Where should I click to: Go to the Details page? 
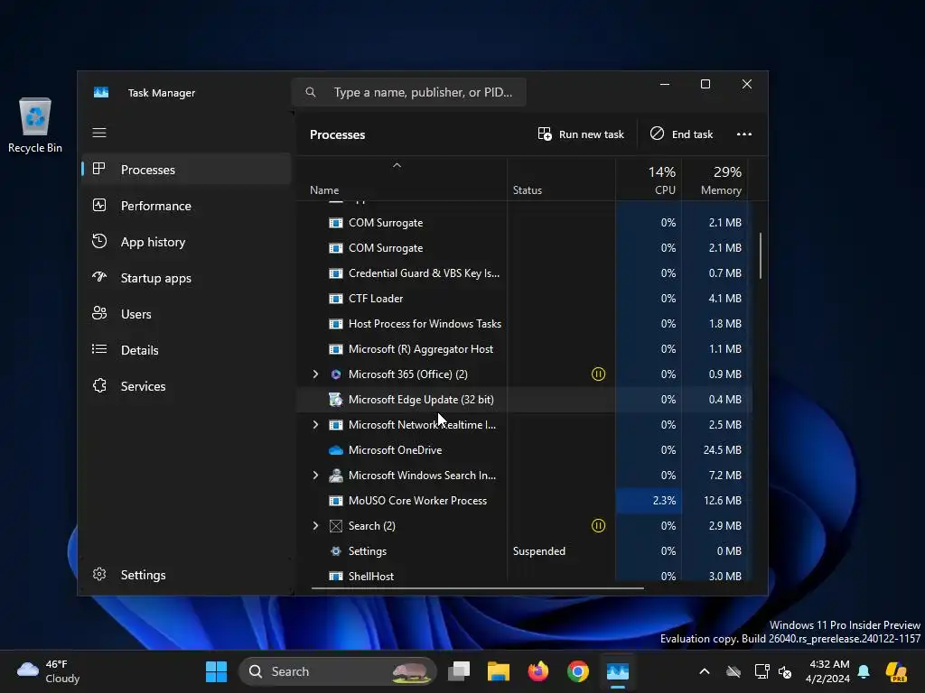coord(186,350)
